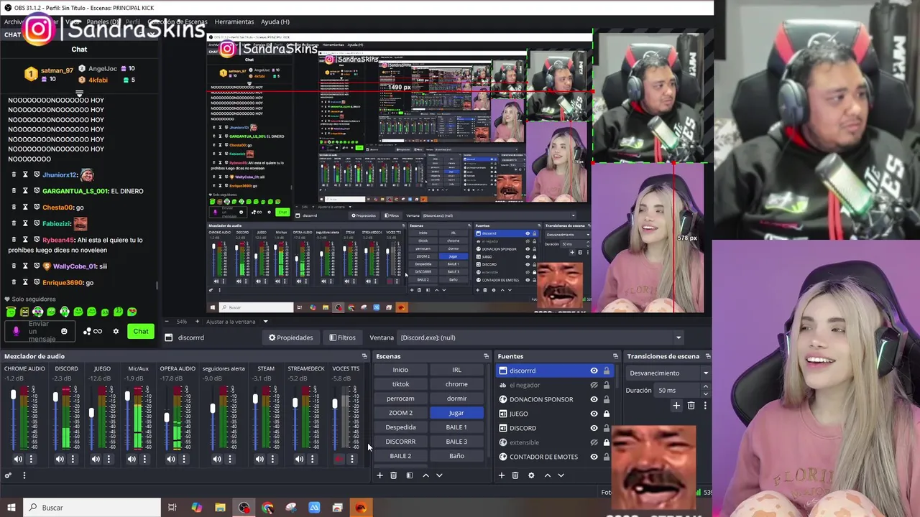Viewport: 920px width, 517px height.
Task: Click the OPERA AUDIO volume fader
Action: (x=167, y=417)
